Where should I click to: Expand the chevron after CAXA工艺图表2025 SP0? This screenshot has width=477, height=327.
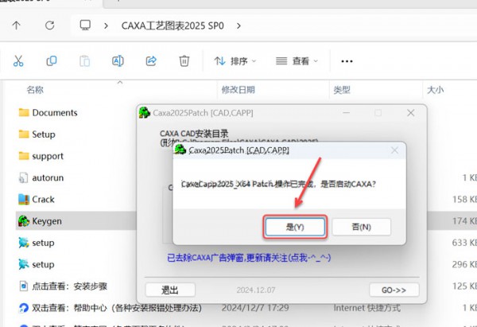click(x=238, y=26)
